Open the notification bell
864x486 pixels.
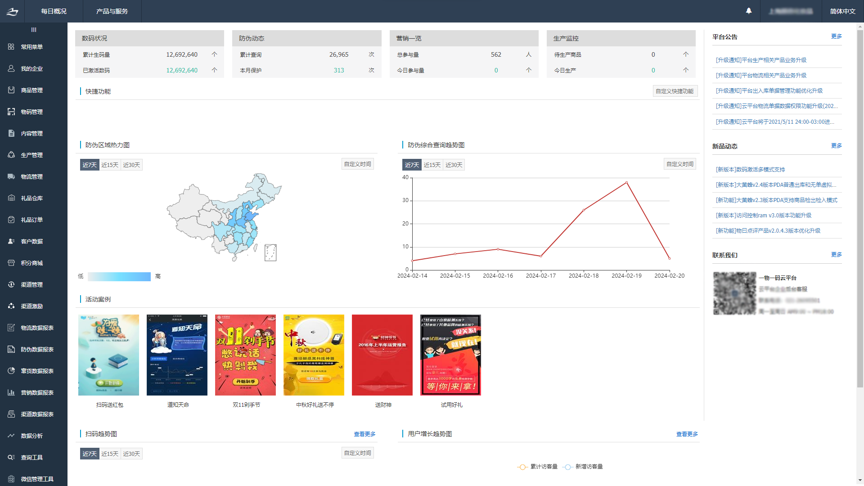(x=749, y=11)
